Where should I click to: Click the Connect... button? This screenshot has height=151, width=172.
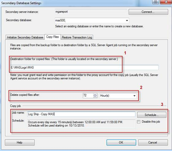coord(148,12)
